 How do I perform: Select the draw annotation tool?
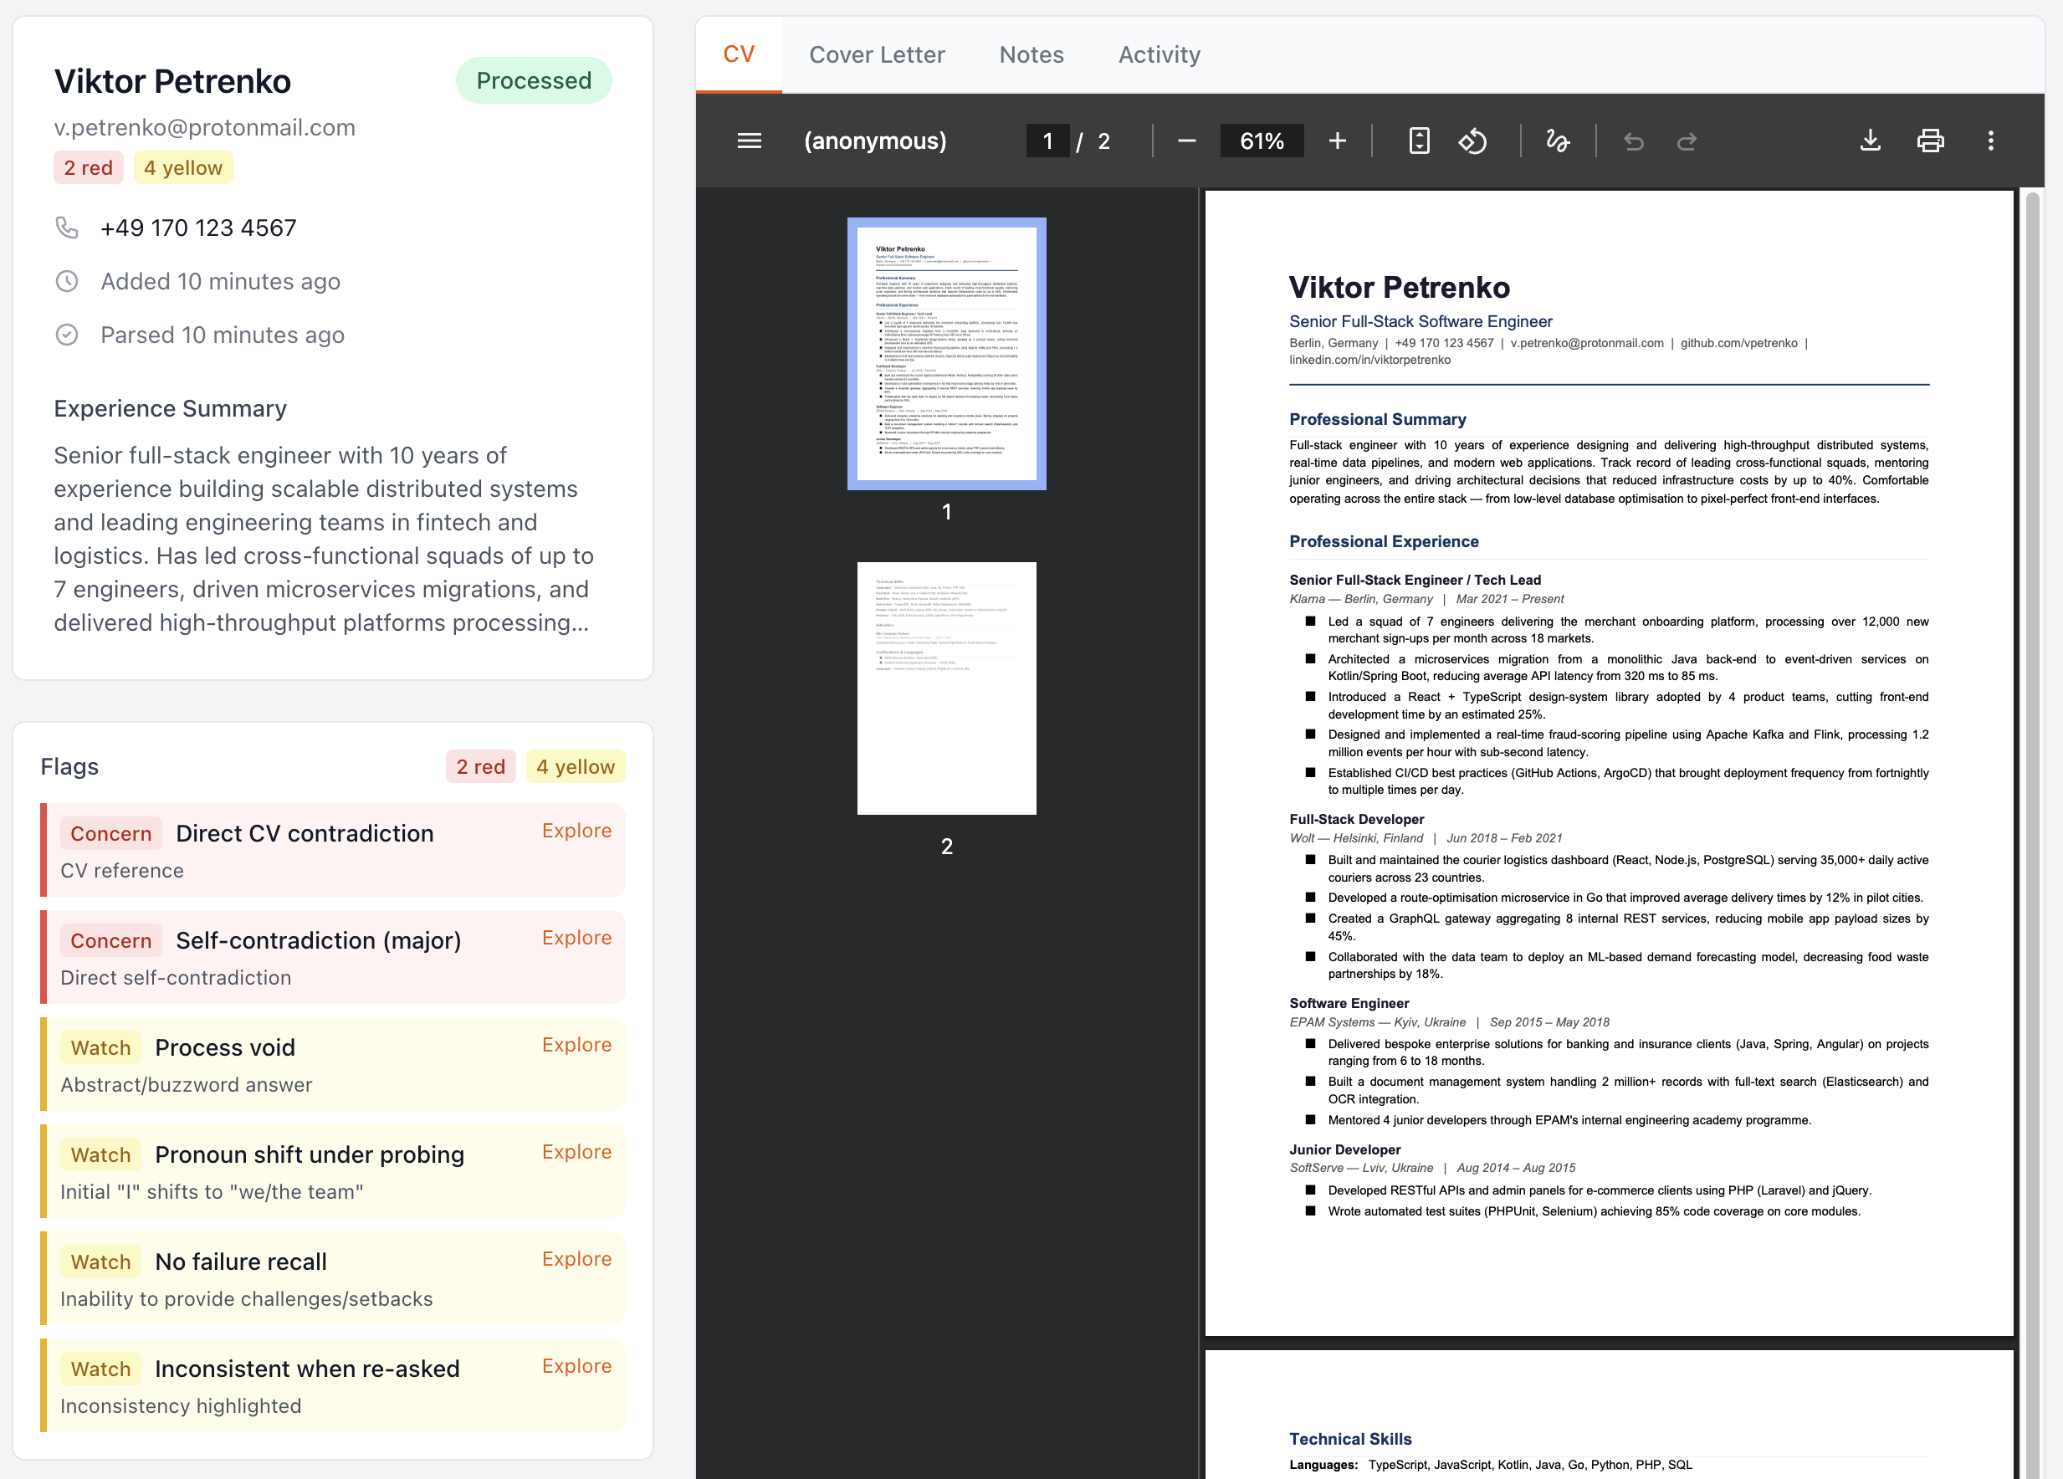[1557, 141]
